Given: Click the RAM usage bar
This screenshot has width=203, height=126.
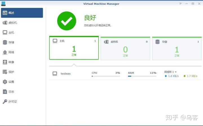Looking at the screenshot, I should pyautogui.click(x=142, y=76).
